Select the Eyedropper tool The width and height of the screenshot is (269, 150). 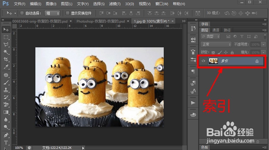pos(6,67)
